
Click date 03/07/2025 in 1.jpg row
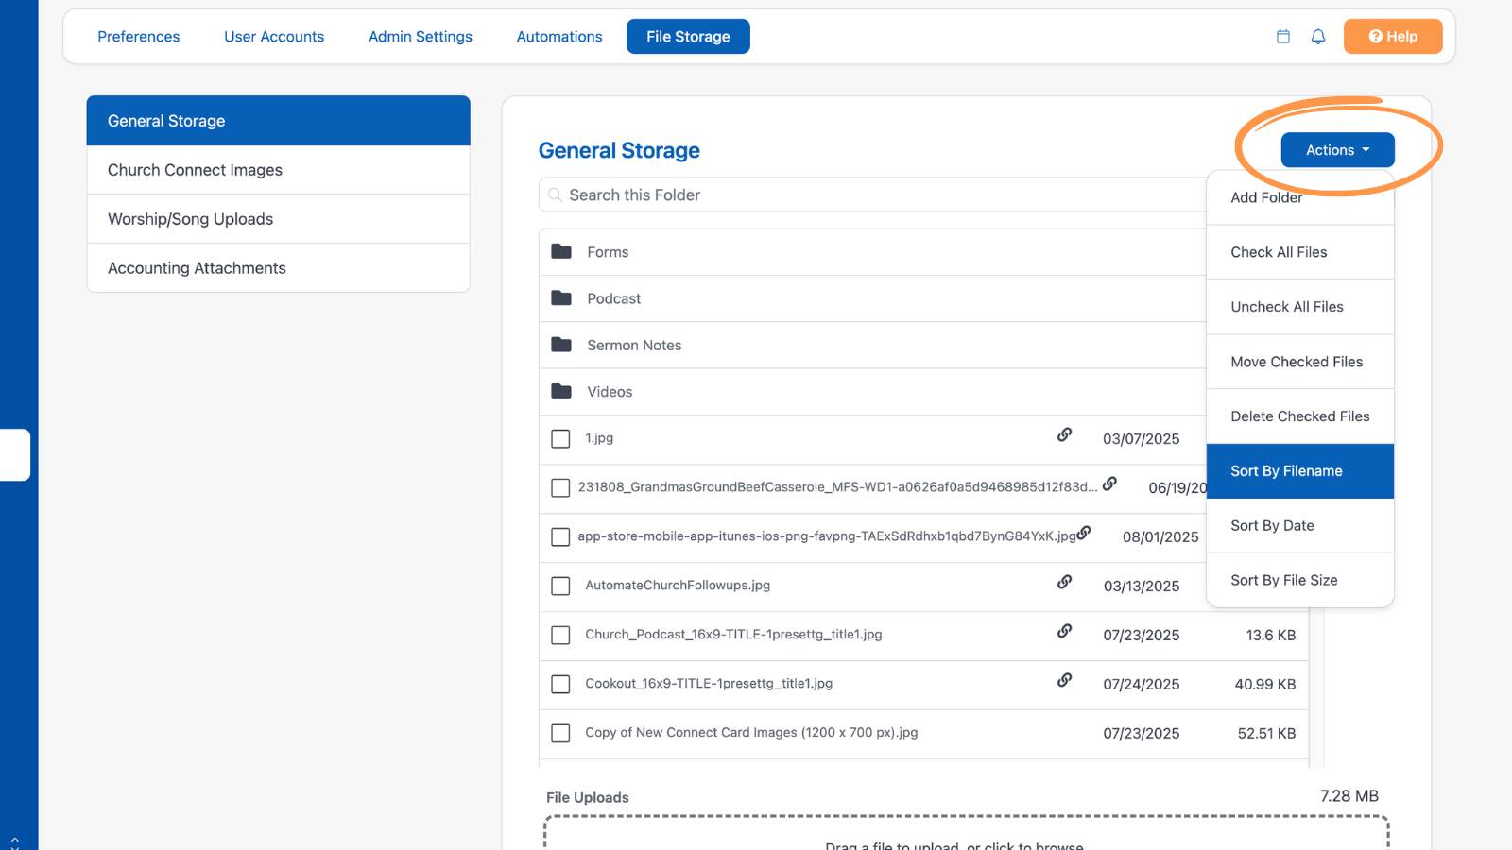tap(1142, 439)
